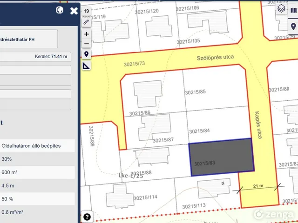Click the globe icon in panel header

(60, 10)
